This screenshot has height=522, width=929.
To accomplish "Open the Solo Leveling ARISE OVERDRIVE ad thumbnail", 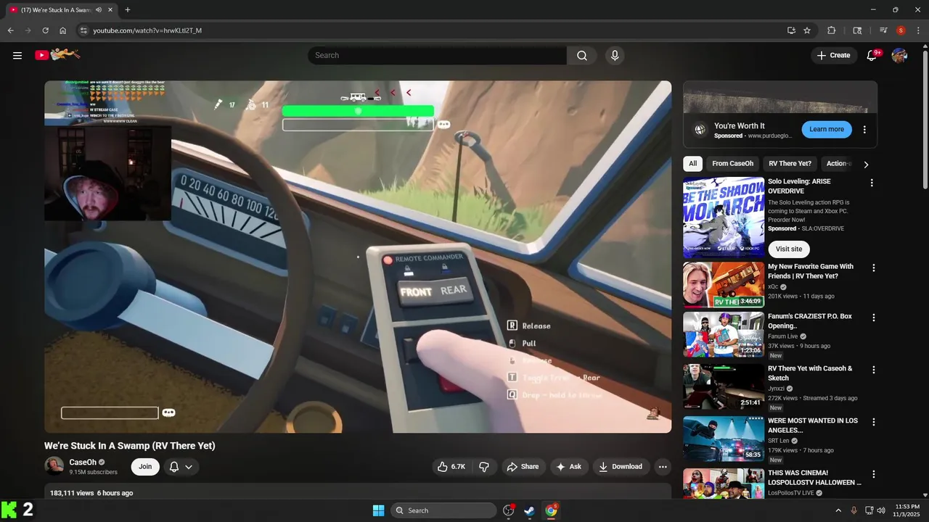I will (723, 217).
